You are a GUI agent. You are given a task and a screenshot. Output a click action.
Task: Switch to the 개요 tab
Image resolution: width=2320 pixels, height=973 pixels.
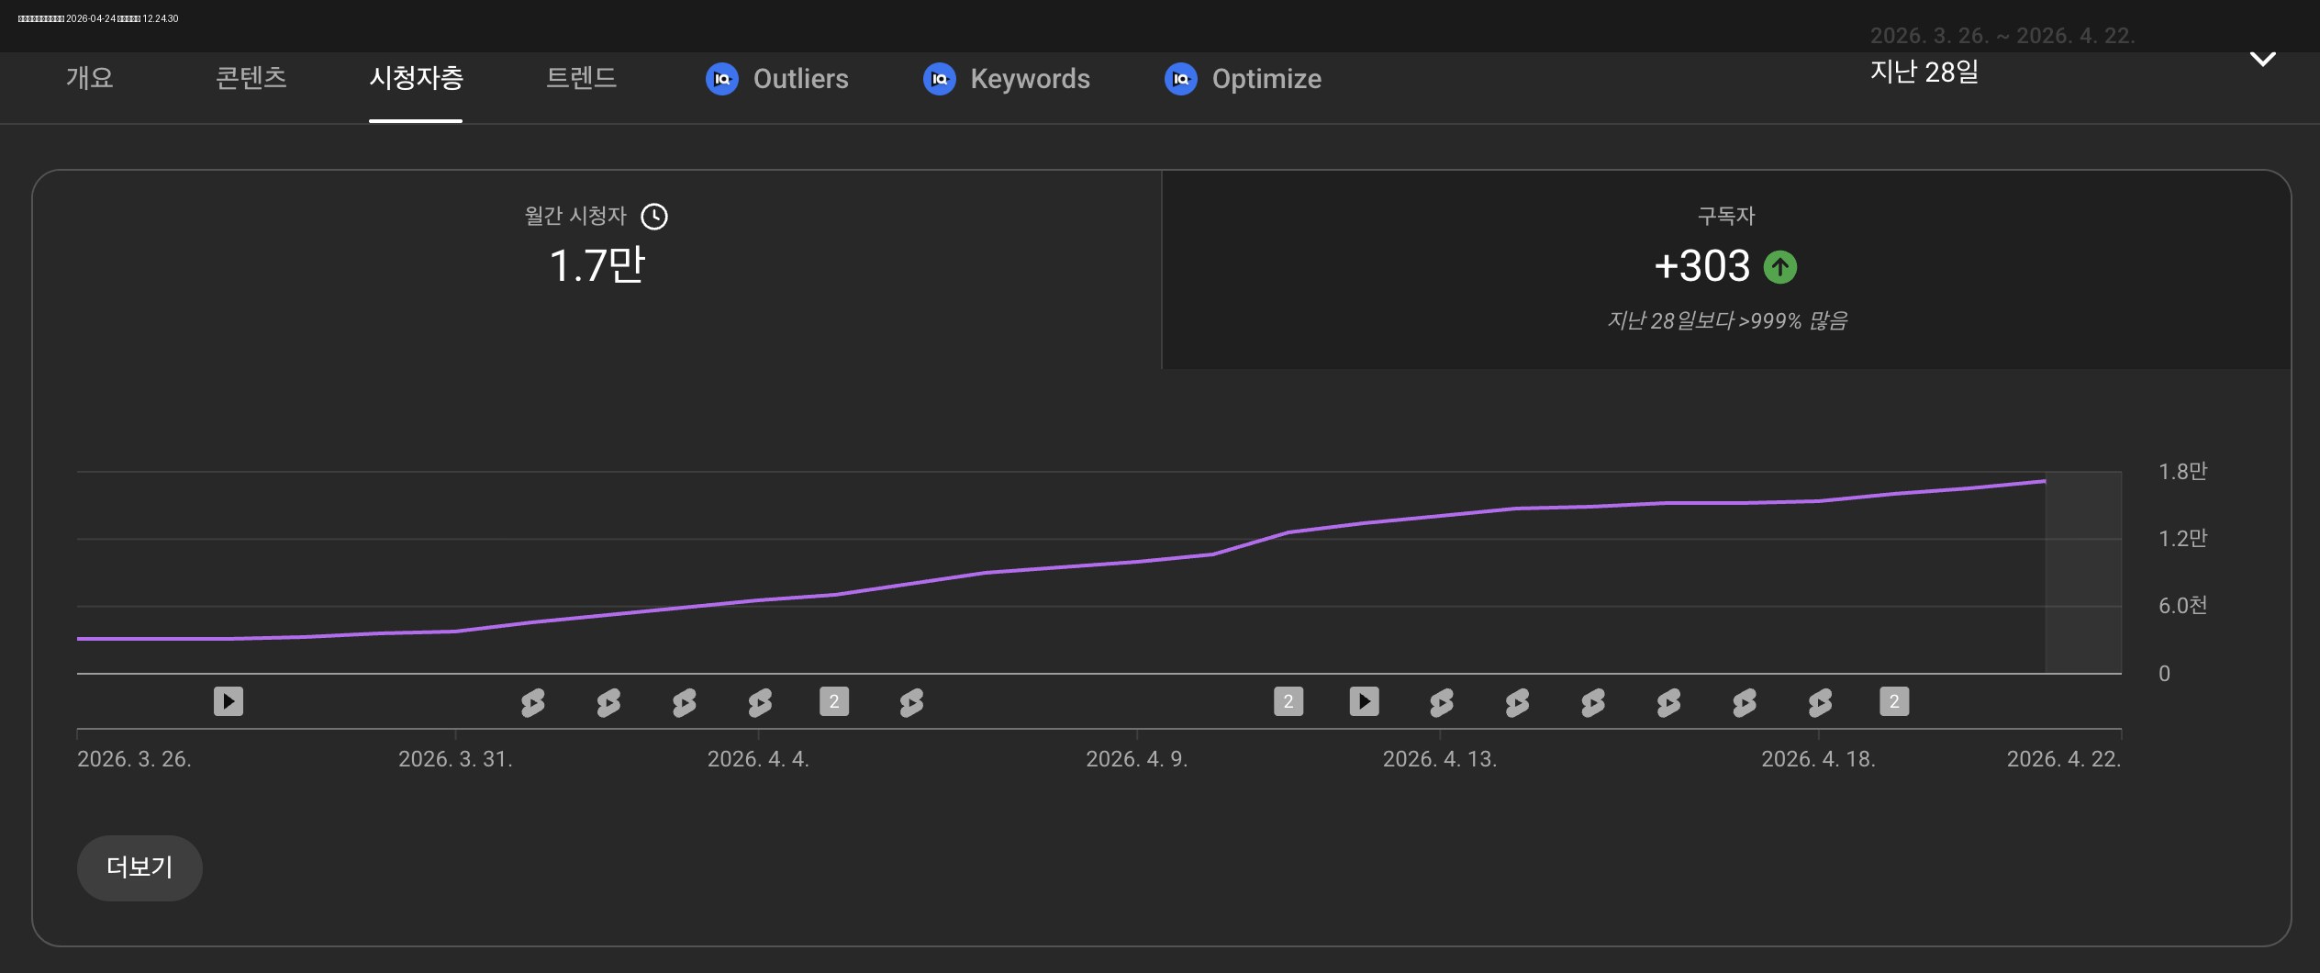[90, 78]
